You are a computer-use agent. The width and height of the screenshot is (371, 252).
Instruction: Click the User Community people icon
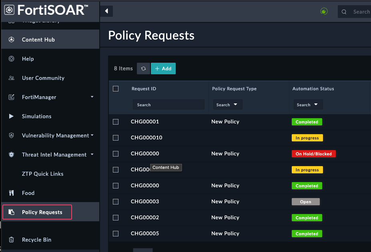tap(12, 78)
